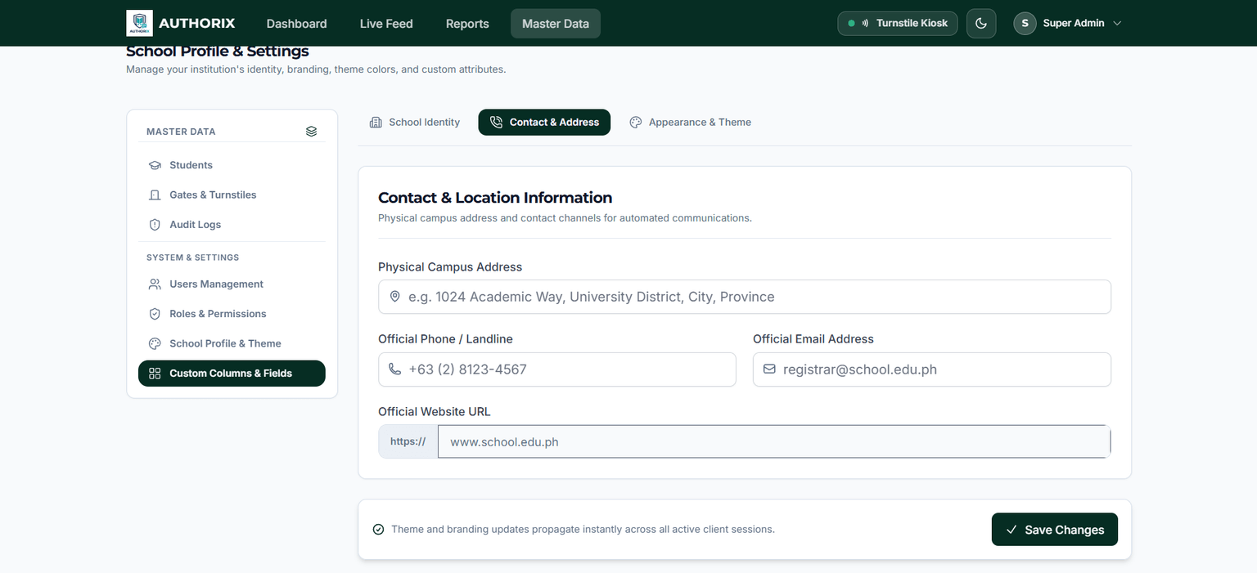Click the S avatar circle
Image resolution: width=1257 pixels, height=573 pixels.
pos(1025,23)
